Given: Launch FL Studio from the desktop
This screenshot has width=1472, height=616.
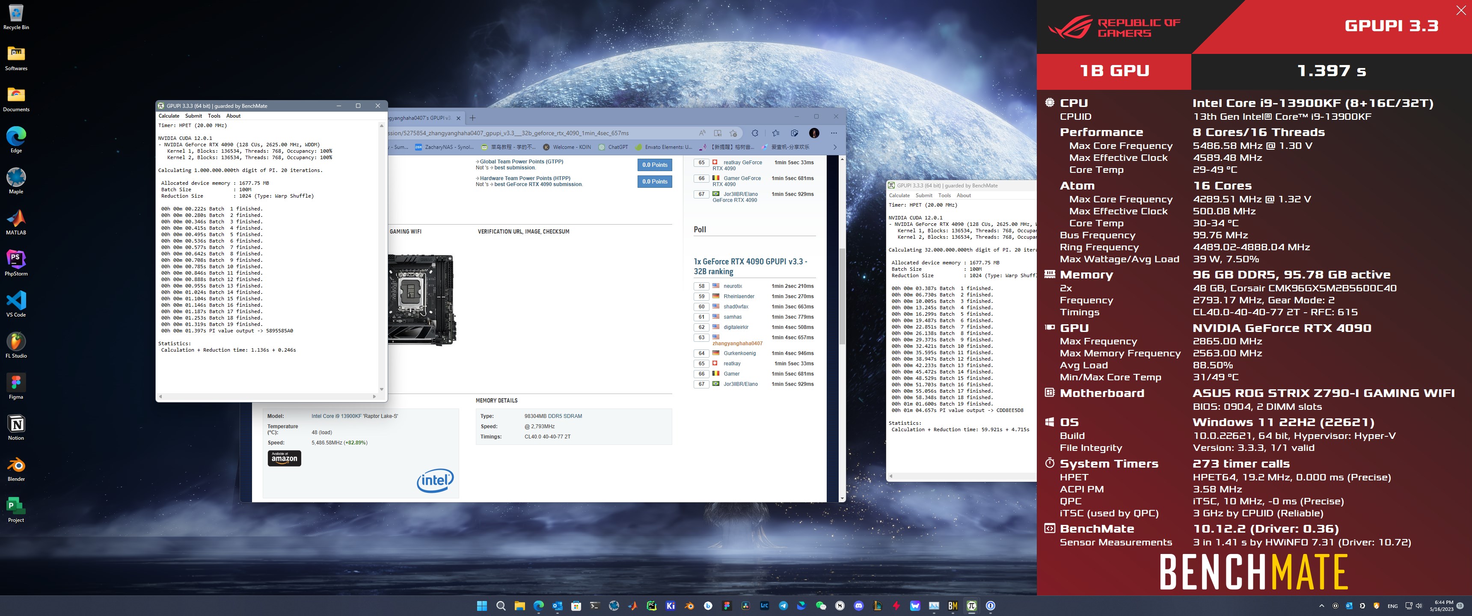Looking at the screenshot, I should [x=16, y=346].
